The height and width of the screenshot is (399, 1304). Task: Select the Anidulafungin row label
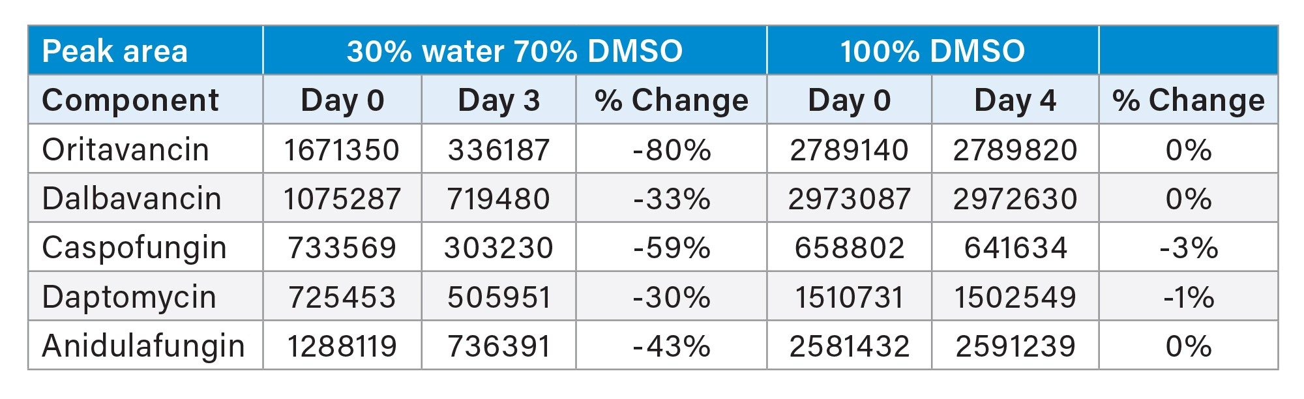(x=143, y=346)
